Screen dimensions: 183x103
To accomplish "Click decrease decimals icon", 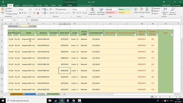I will click(x=86, y=13).
